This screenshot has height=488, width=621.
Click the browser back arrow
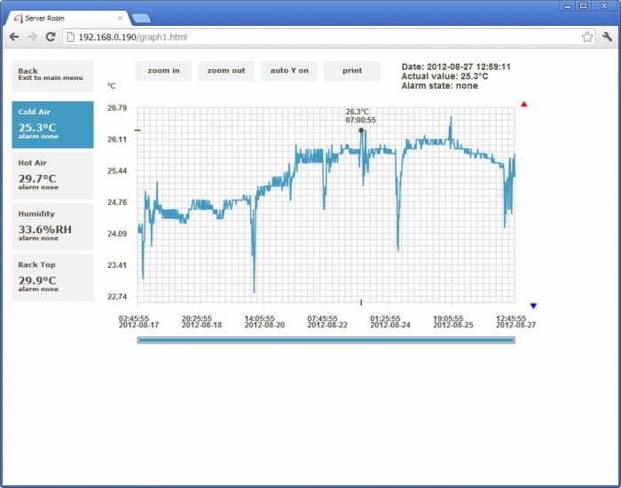point(14,37)
